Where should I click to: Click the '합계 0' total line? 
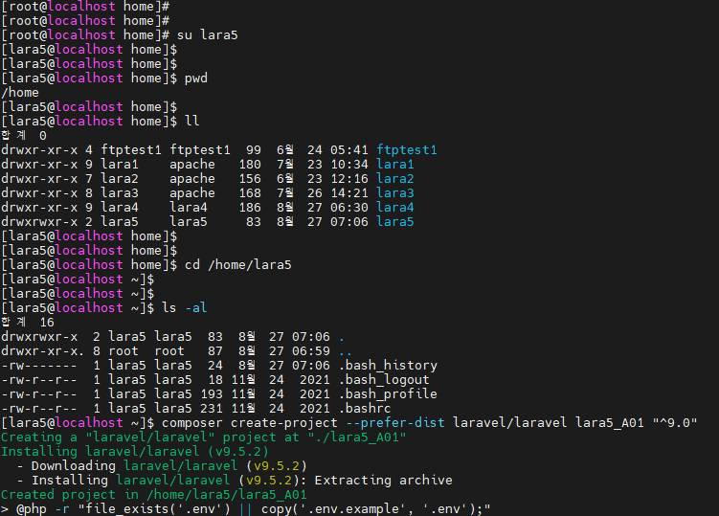[24, 136]
